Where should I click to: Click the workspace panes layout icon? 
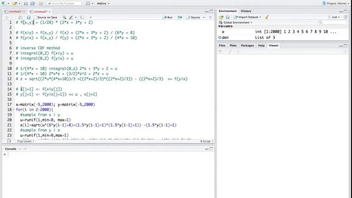click(x=88, y=3)
